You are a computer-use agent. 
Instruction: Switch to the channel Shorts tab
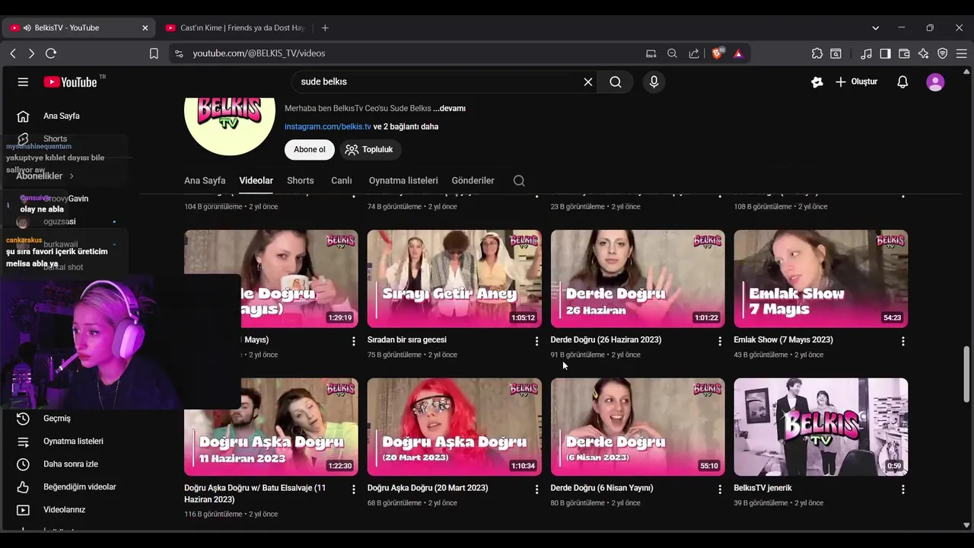pyautogui.click(x=301, y=180)
